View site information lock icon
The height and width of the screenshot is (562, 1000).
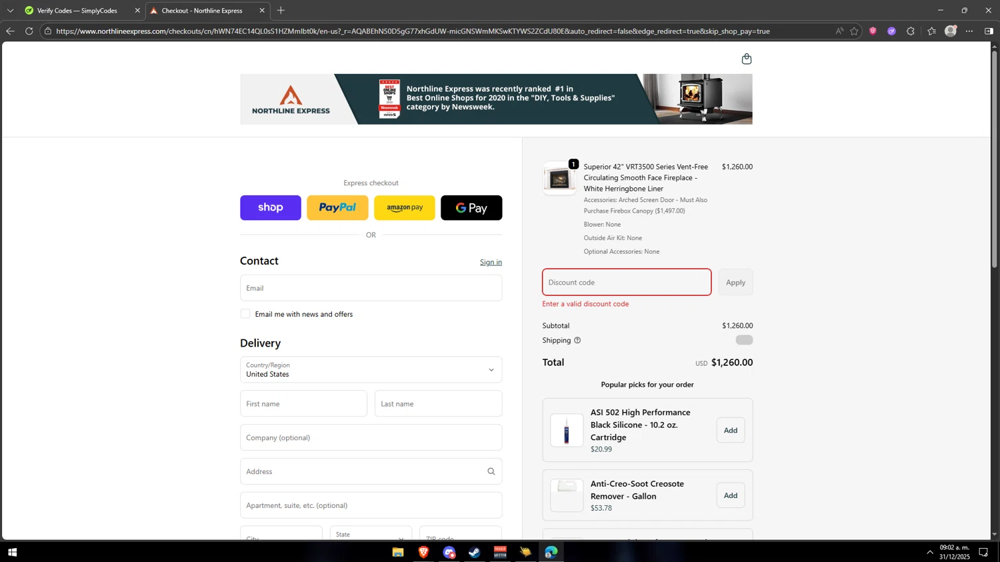pos(48,31)
